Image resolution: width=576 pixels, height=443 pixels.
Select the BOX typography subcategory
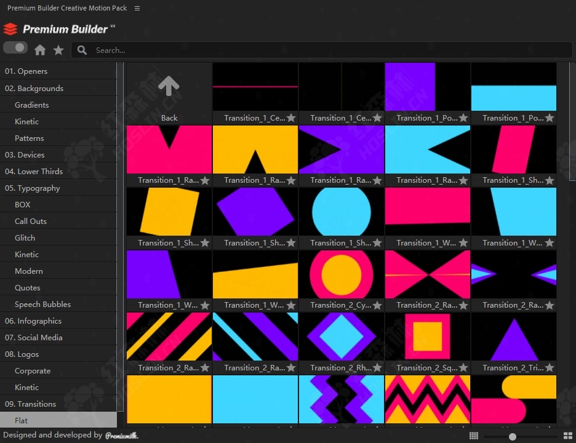[x=58, y=205]
